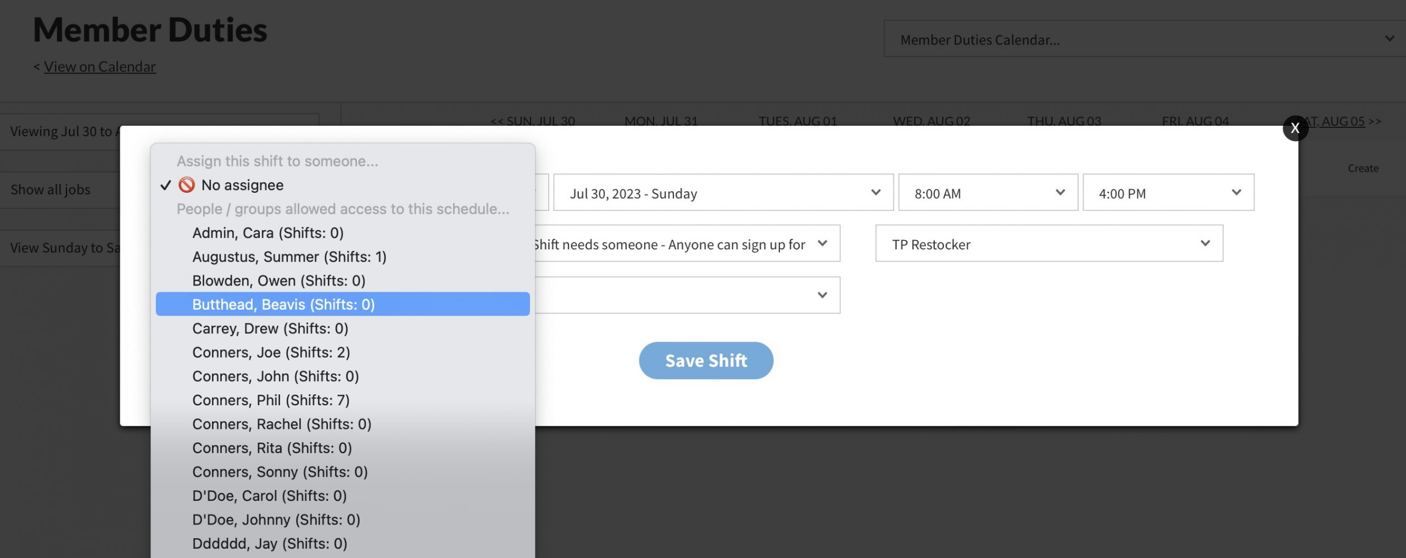
Task: Select D'Doe, Carol as assignee
Action: click(269, 496)
